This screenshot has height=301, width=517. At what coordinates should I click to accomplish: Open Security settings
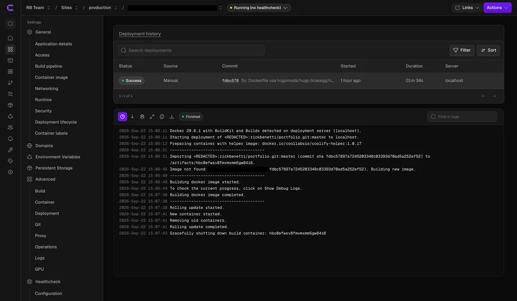[x=43, y=111]
